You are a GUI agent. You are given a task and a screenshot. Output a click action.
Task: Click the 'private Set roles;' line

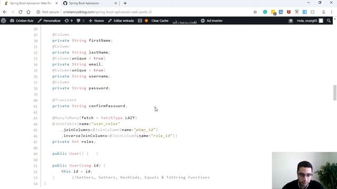74,142
